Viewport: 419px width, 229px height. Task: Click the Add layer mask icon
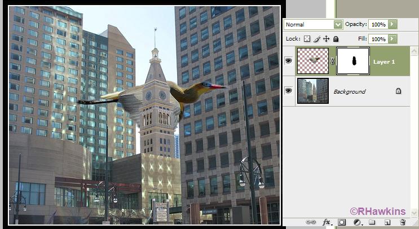click(x=342, y=222)
